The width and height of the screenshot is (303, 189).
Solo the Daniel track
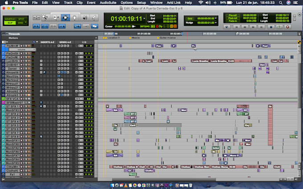pyautogui.click(x=26, y=68)
